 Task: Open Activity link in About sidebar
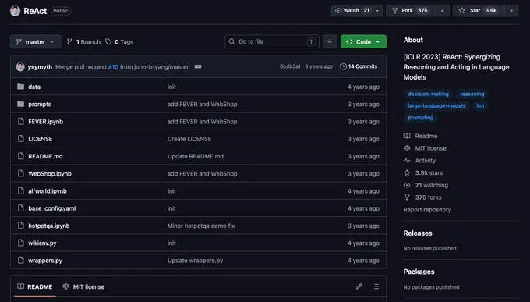tap(420, 161)
